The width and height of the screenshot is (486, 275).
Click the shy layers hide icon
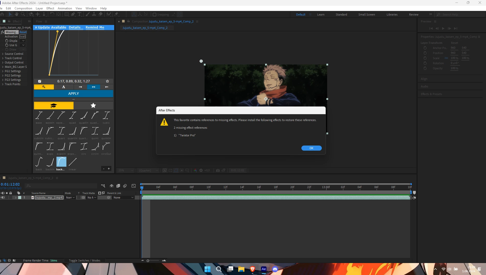coord(112,186)
